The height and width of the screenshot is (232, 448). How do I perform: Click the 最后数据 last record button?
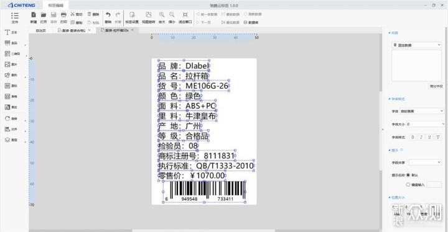pos(230,22)
